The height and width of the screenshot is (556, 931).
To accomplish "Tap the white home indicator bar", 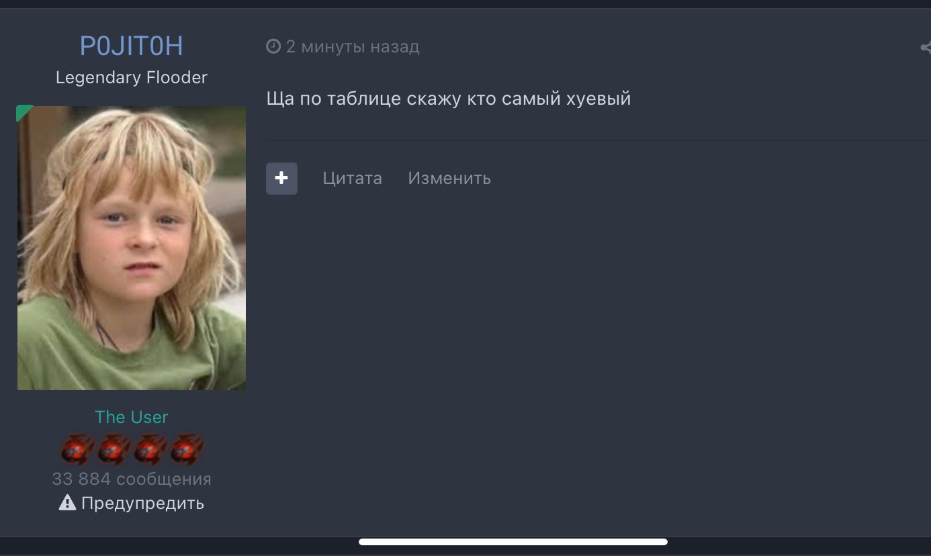I will coord(513,542).
